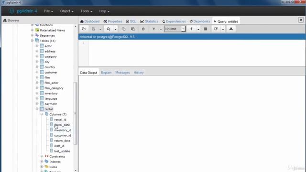Switch to the Properties tab
This screenshot has height=172, width=306.
point(113,21)
